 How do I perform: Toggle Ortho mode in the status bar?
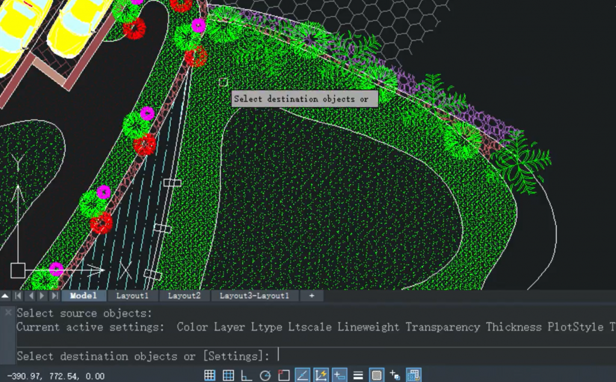coord(247,375)
